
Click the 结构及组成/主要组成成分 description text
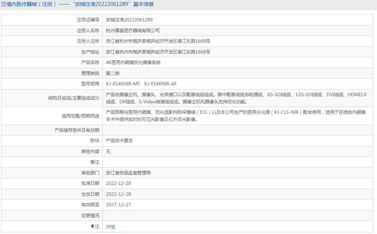[x=236, y=98]
